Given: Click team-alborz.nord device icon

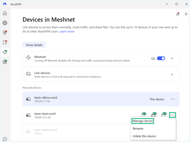Looking at the screenshot, I should coord(28,131).
